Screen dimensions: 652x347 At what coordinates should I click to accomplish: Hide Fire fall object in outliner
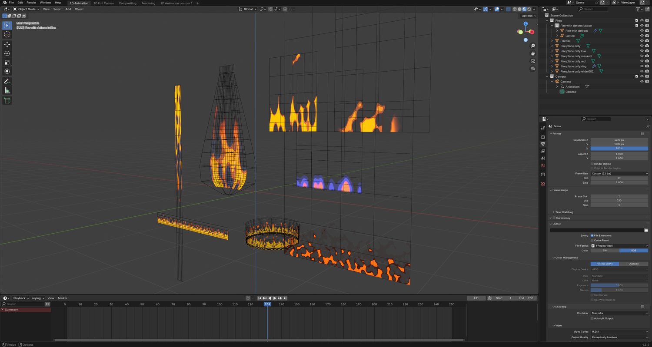[x=642, y=41]
